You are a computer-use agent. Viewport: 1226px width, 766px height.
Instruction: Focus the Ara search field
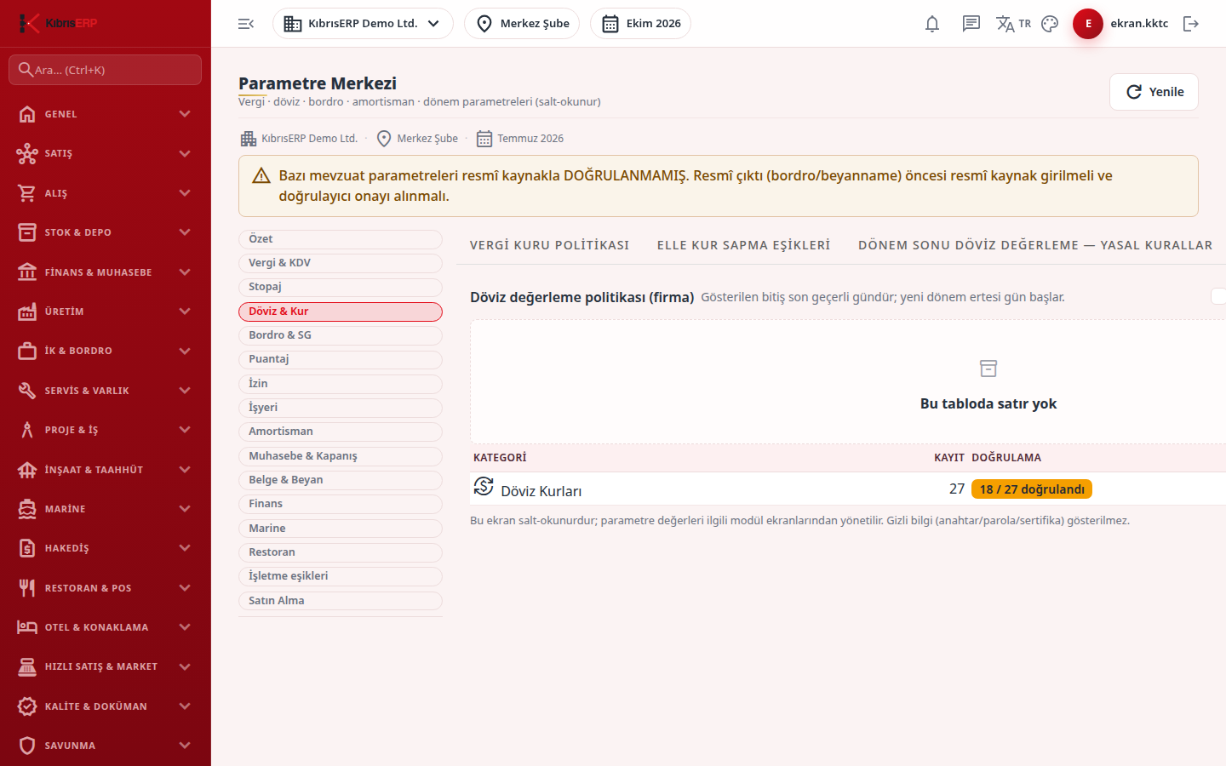tap(105, 70)
